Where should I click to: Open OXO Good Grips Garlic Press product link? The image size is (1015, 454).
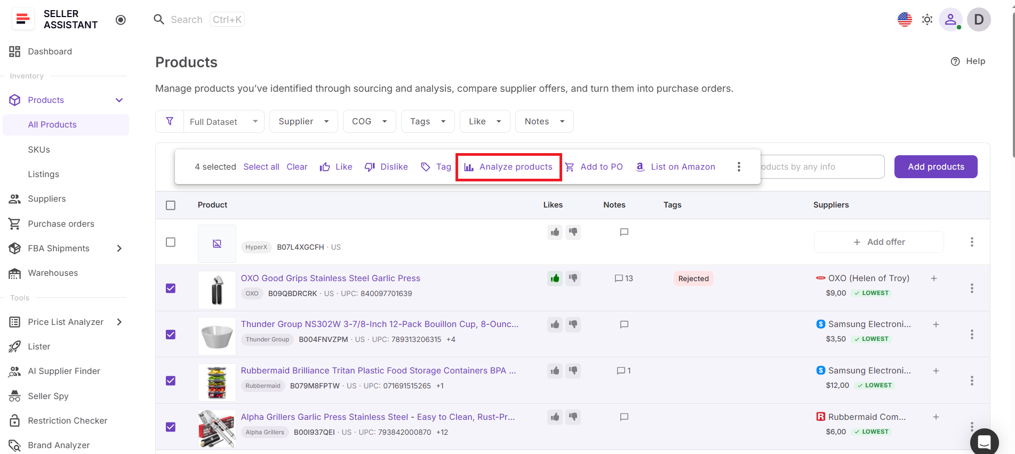click(x=330, y=278)
